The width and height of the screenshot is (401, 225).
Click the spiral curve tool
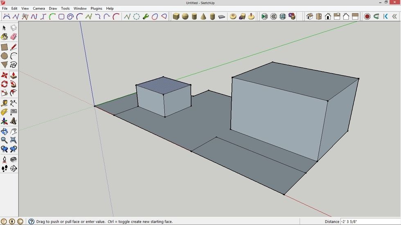coord(70,17)
